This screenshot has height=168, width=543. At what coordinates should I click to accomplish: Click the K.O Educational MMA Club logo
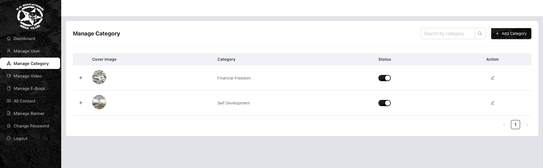point(30,16)
